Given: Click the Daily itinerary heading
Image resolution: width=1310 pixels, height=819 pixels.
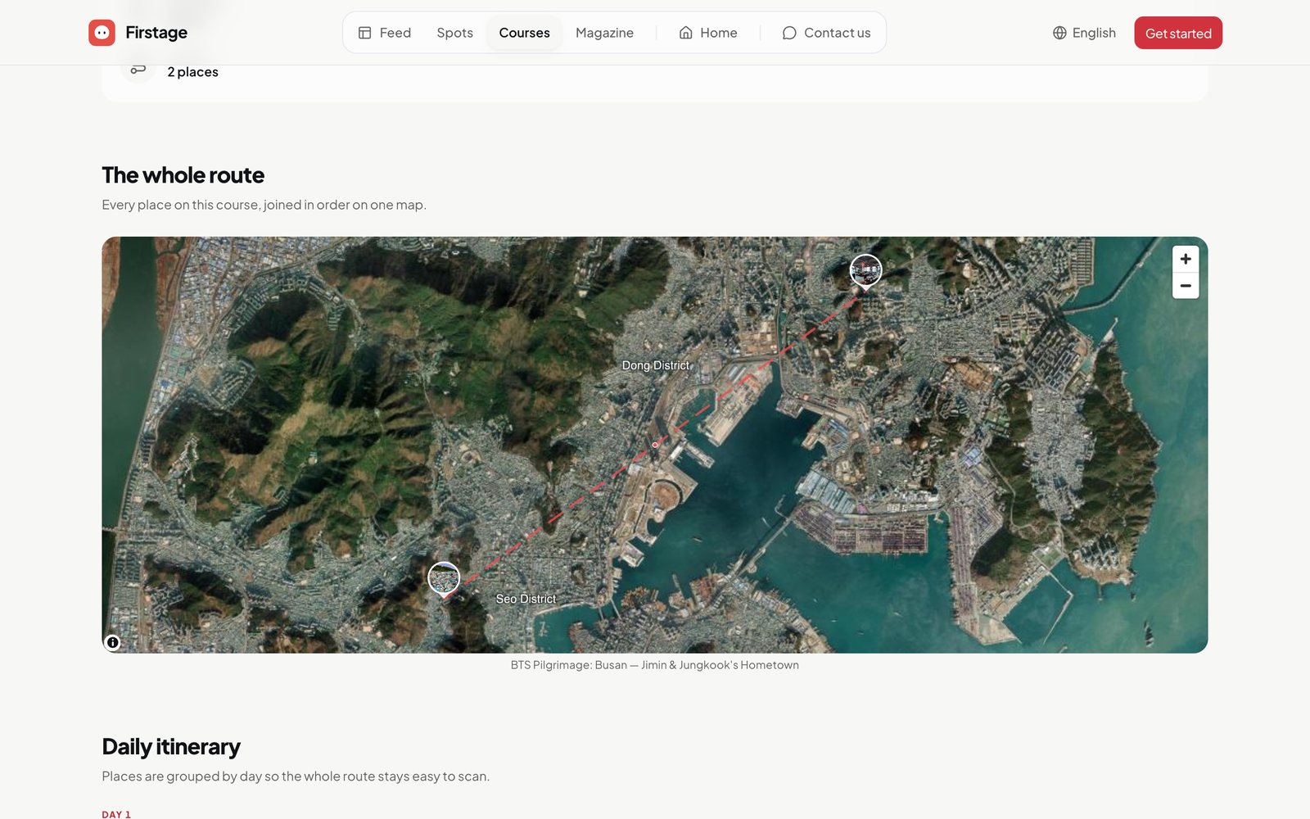Looking at the screenshot, I should (171, 747).
